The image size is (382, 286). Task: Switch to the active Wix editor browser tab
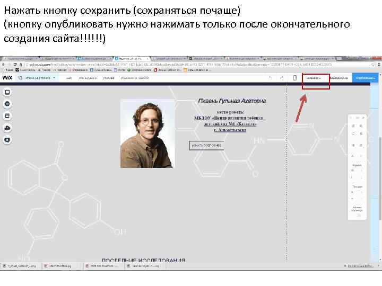(x=132, y=59)
